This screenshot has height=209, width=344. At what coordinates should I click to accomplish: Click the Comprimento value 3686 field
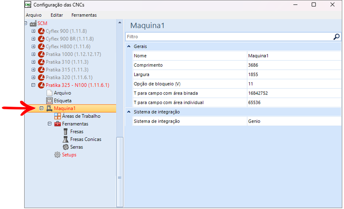(294, 65)
